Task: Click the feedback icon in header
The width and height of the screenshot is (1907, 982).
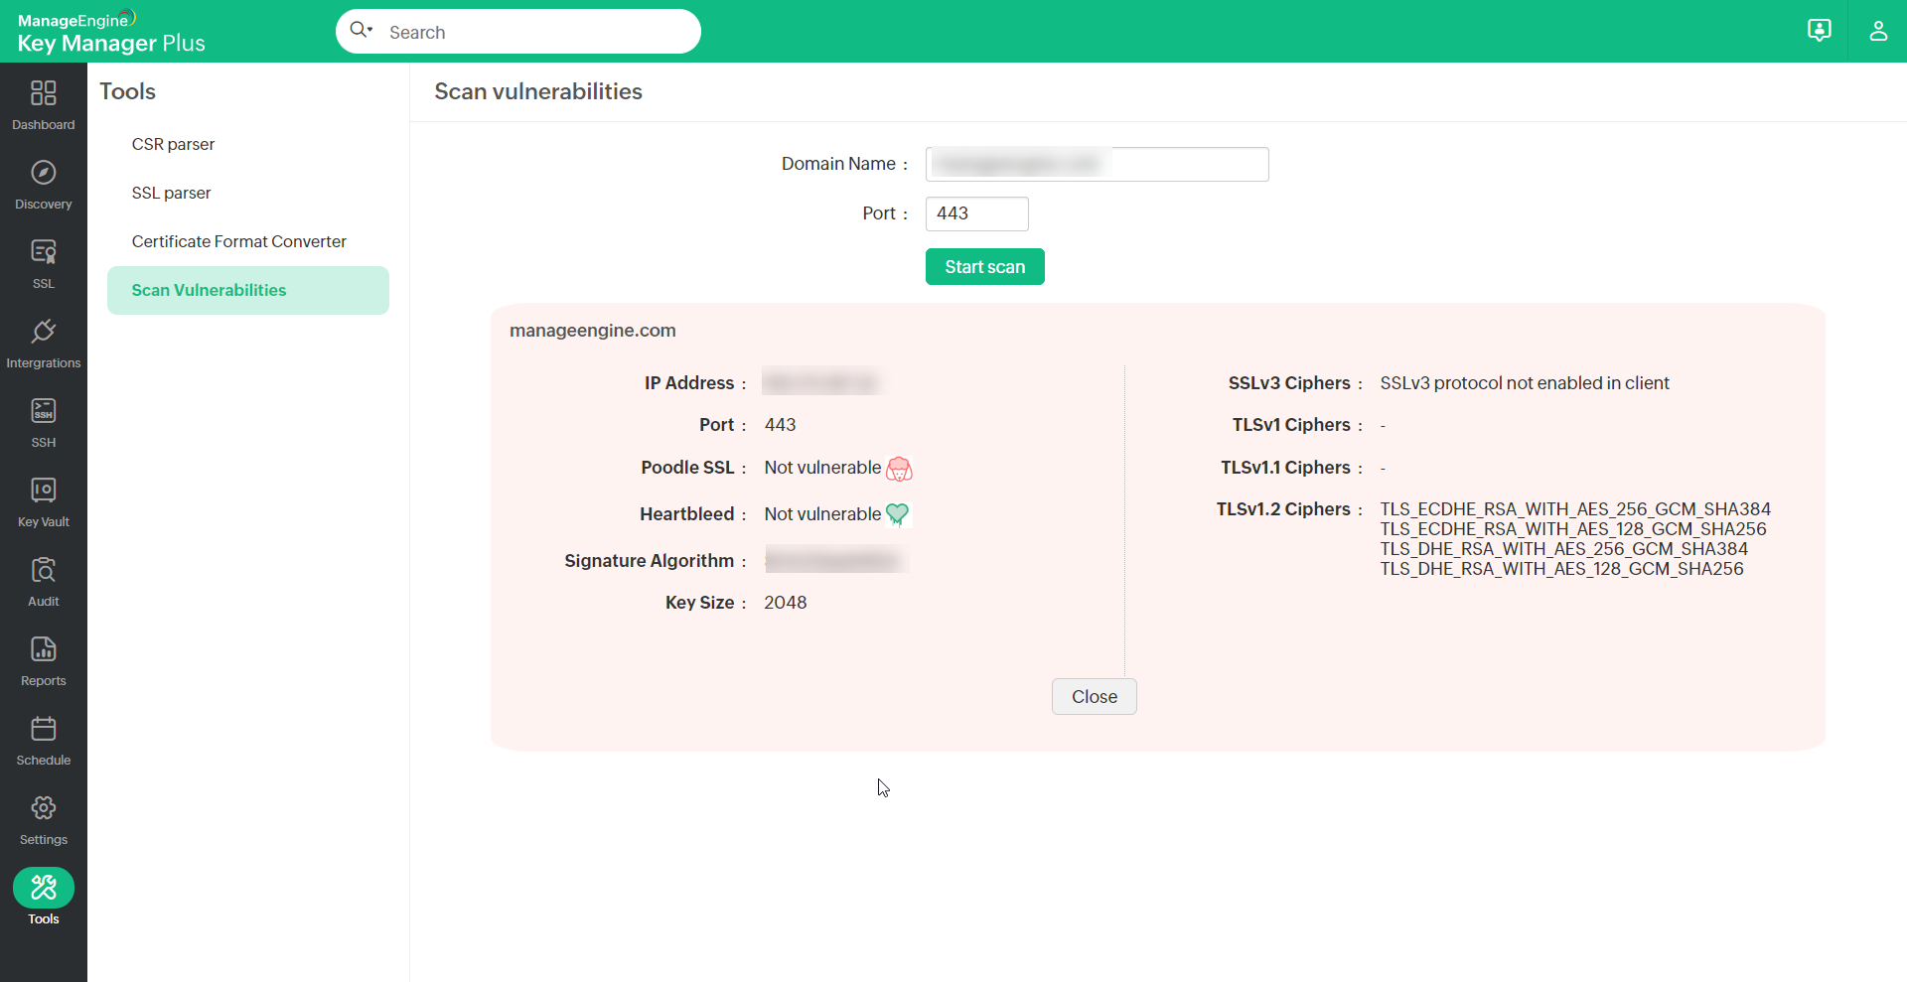Action: click(1819, 31)
